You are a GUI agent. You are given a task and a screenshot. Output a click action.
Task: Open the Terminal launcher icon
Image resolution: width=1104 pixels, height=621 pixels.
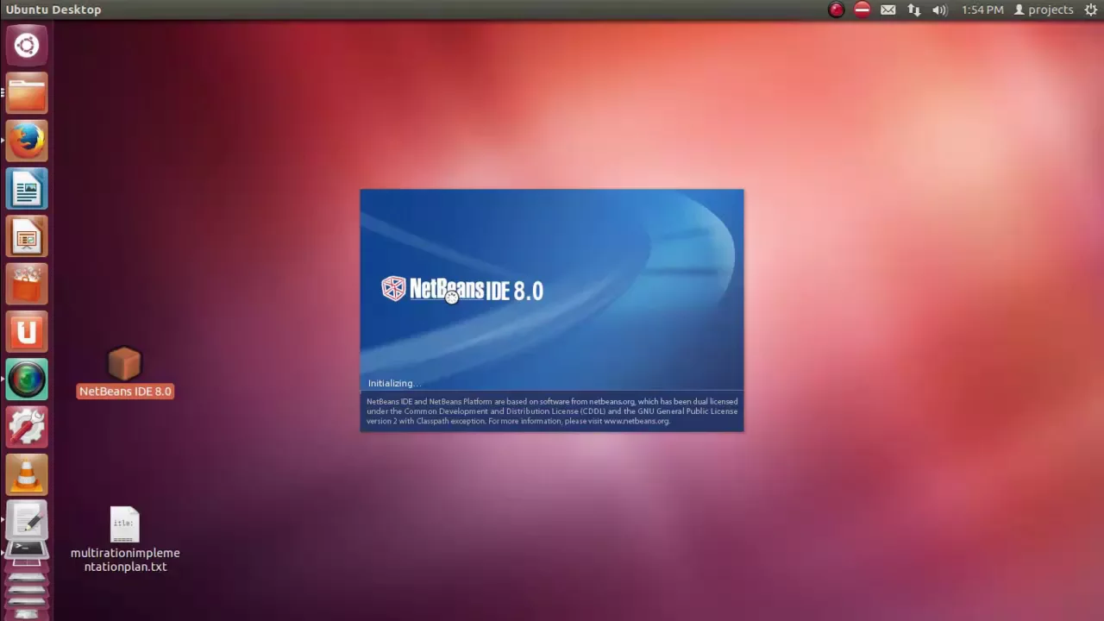coord(27,549)
